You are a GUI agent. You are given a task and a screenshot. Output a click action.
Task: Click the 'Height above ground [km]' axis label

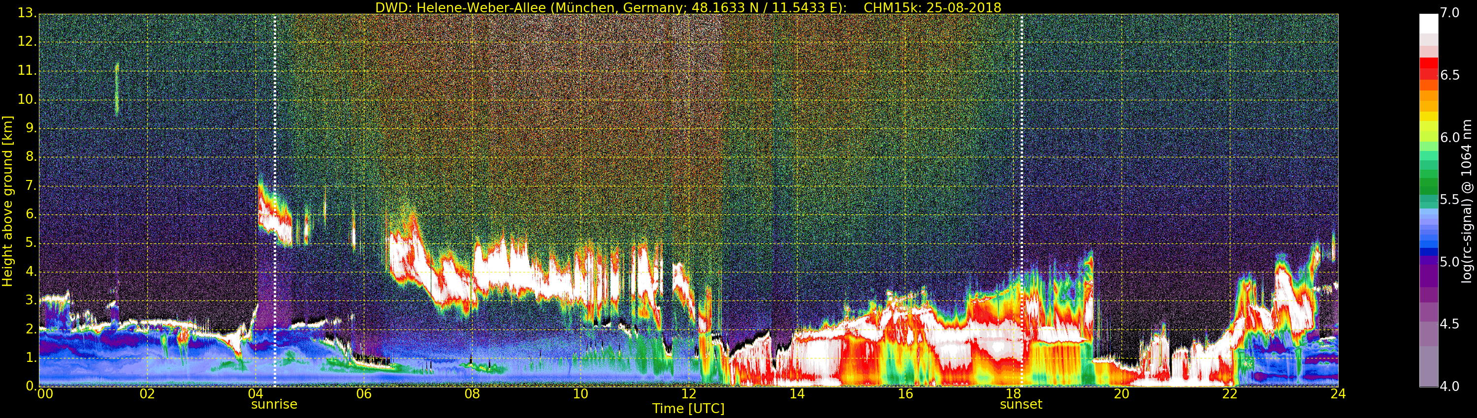pyautogui.click(x=7, y=201)
